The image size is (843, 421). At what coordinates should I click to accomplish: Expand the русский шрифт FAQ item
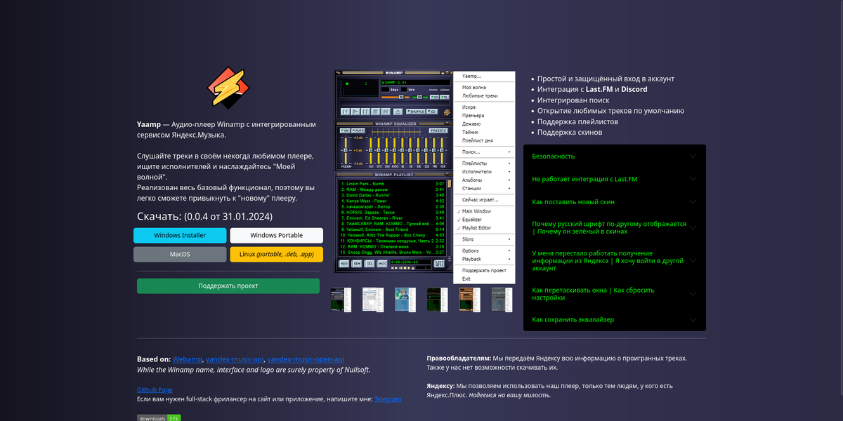click(x=615, y=227)
